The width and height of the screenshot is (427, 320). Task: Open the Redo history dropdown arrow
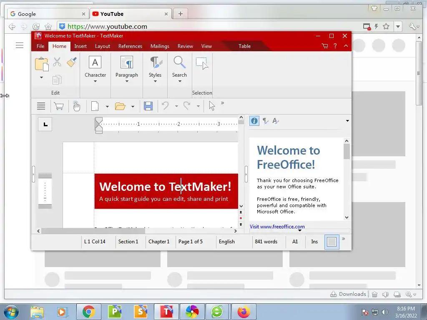pos(198,106)
